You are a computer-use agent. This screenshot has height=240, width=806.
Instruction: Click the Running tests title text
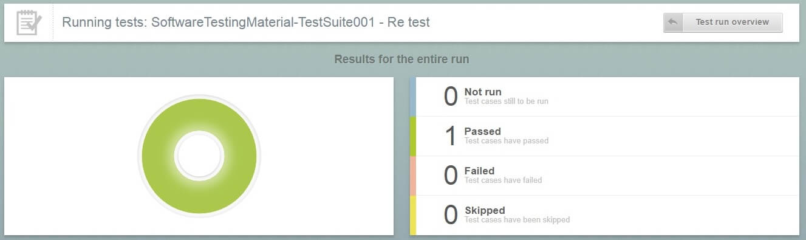pyautogui.click(x=246, y=22)
